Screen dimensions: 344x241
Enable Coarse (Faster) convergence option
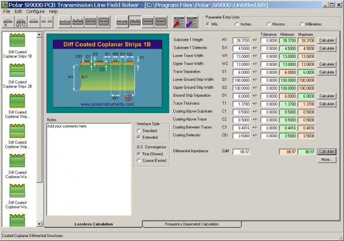pos(139,160)
